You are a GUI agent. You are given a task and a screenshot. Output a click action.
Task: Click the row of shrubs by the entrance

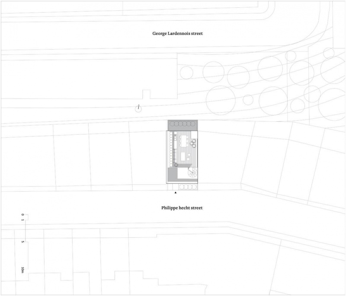tap(188, 187)
